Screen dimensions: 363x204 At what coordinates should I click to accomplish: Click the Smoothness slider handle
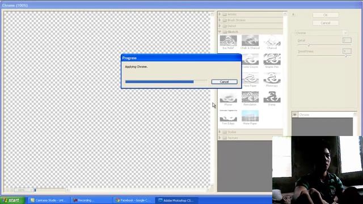(346, 56)
